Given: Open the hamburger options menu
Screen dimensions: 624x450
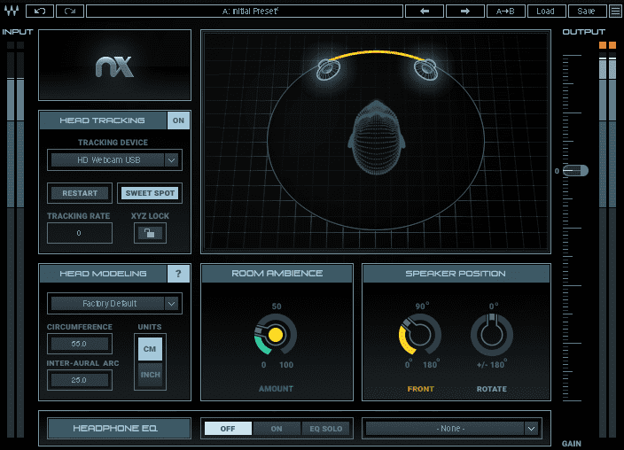Looking at the screenshot, I should (615, 11).
